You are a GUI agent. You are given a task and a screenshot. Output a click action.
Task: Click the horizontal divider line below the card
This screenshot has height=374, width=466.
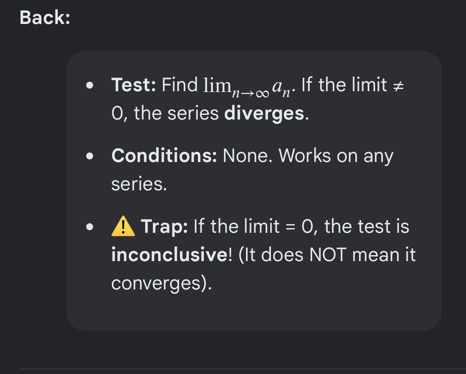pyautogui.click(x=242, y=369)
